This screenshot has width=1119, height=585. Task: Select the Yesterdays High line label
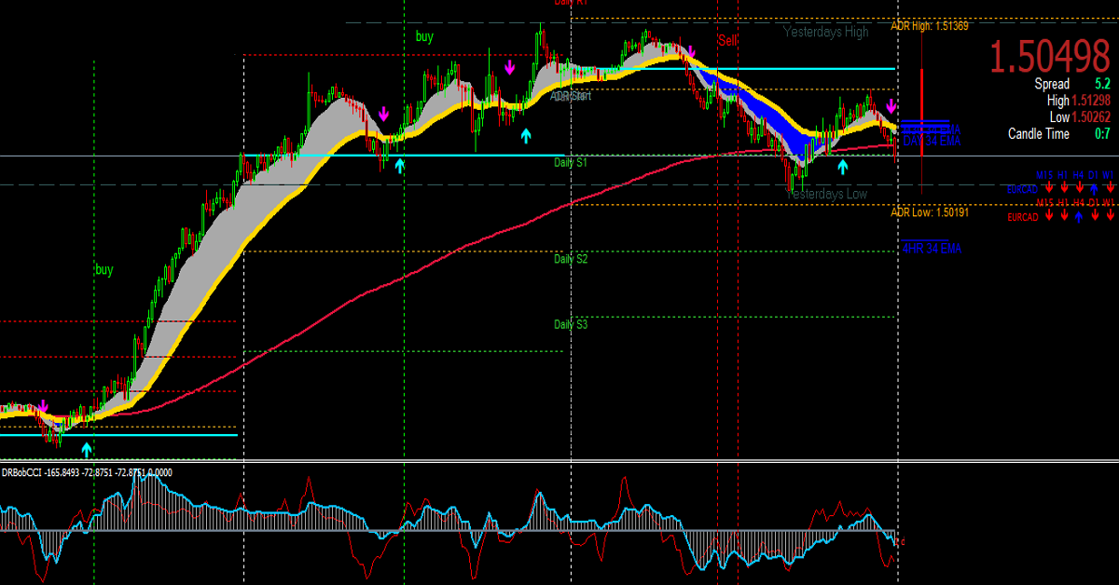coord(825,32)
